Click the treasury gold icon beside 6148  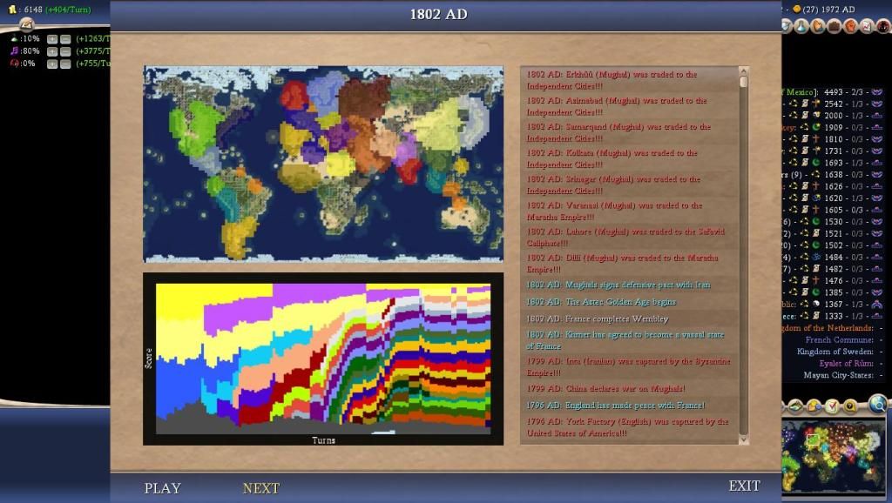click(12, 9)
